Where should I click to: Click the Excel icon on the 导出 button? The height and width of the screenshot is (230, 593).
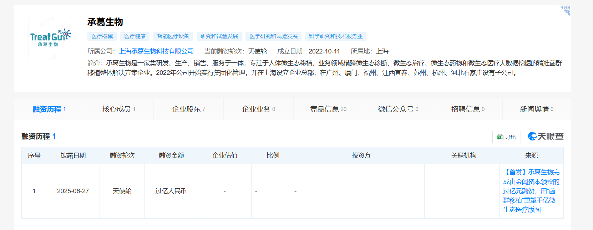[x=500, y=137]
